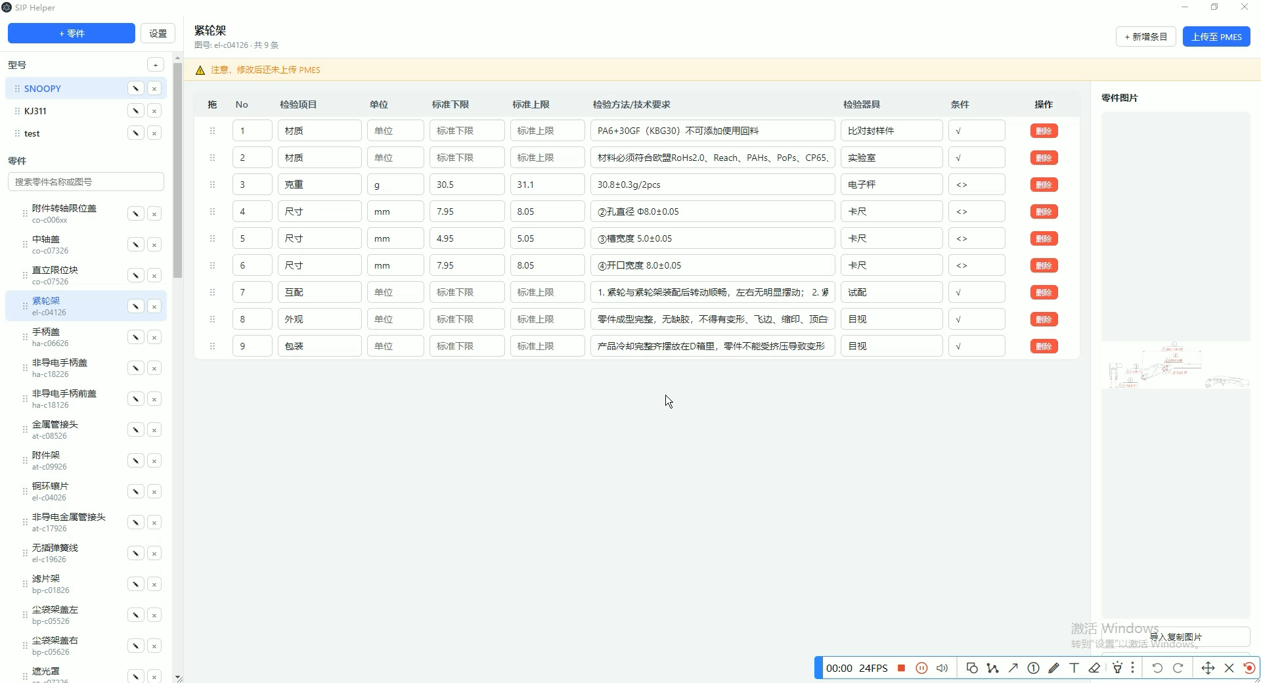
Task: Click the part search input field
Action: point(86,182)
